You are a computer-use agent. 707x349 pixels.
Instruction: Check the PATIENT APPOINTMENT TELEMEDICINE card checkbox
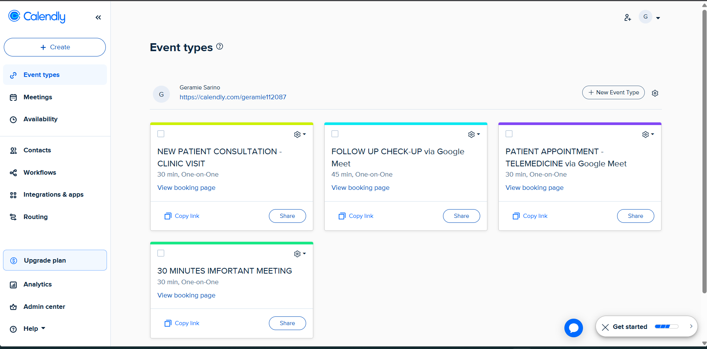[509, 134]
